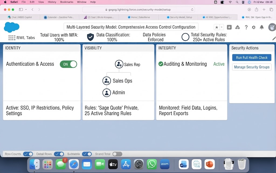This screenshot has height=173, width=276.
Task: View notifications bell in Salesforce header
Action: 262,27
